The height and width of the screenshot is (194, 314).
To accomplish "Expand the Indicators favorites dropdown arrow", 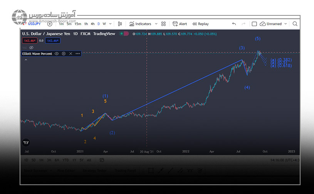I will pos(156,24).
